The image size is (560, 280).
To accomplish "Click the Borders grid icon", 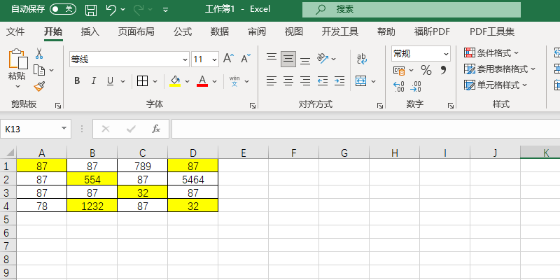I will click(x=143, y=81).
